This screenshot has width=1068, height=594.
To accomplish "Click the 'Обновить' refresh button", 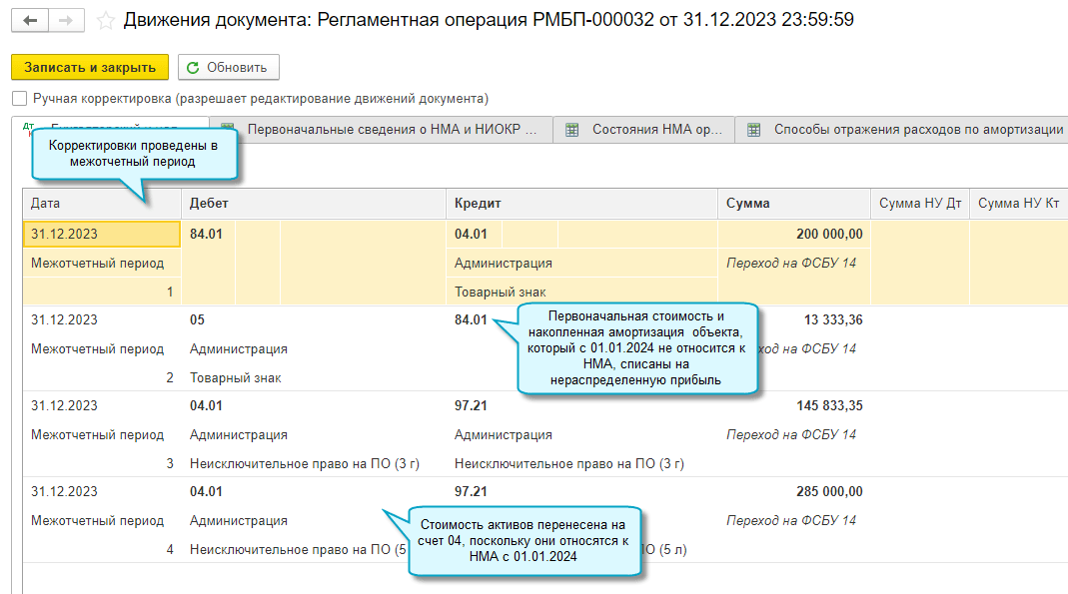I will [x=228, y=67].
